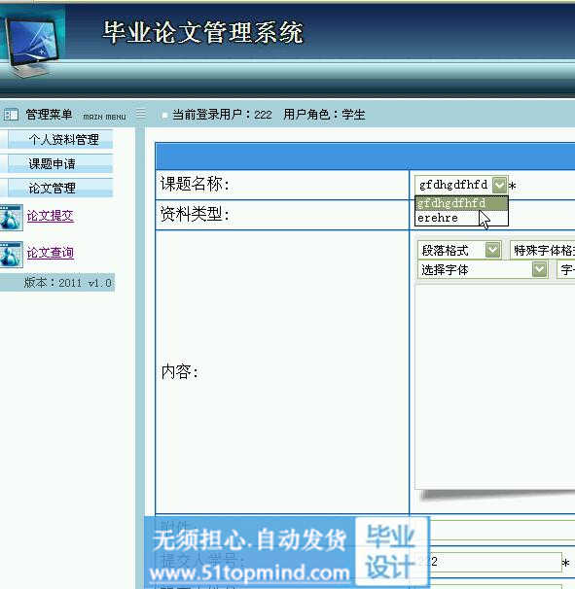Expand the 论文管理 menu section
Viewport: 575px width, 589px height.
[x=60, y=188]
